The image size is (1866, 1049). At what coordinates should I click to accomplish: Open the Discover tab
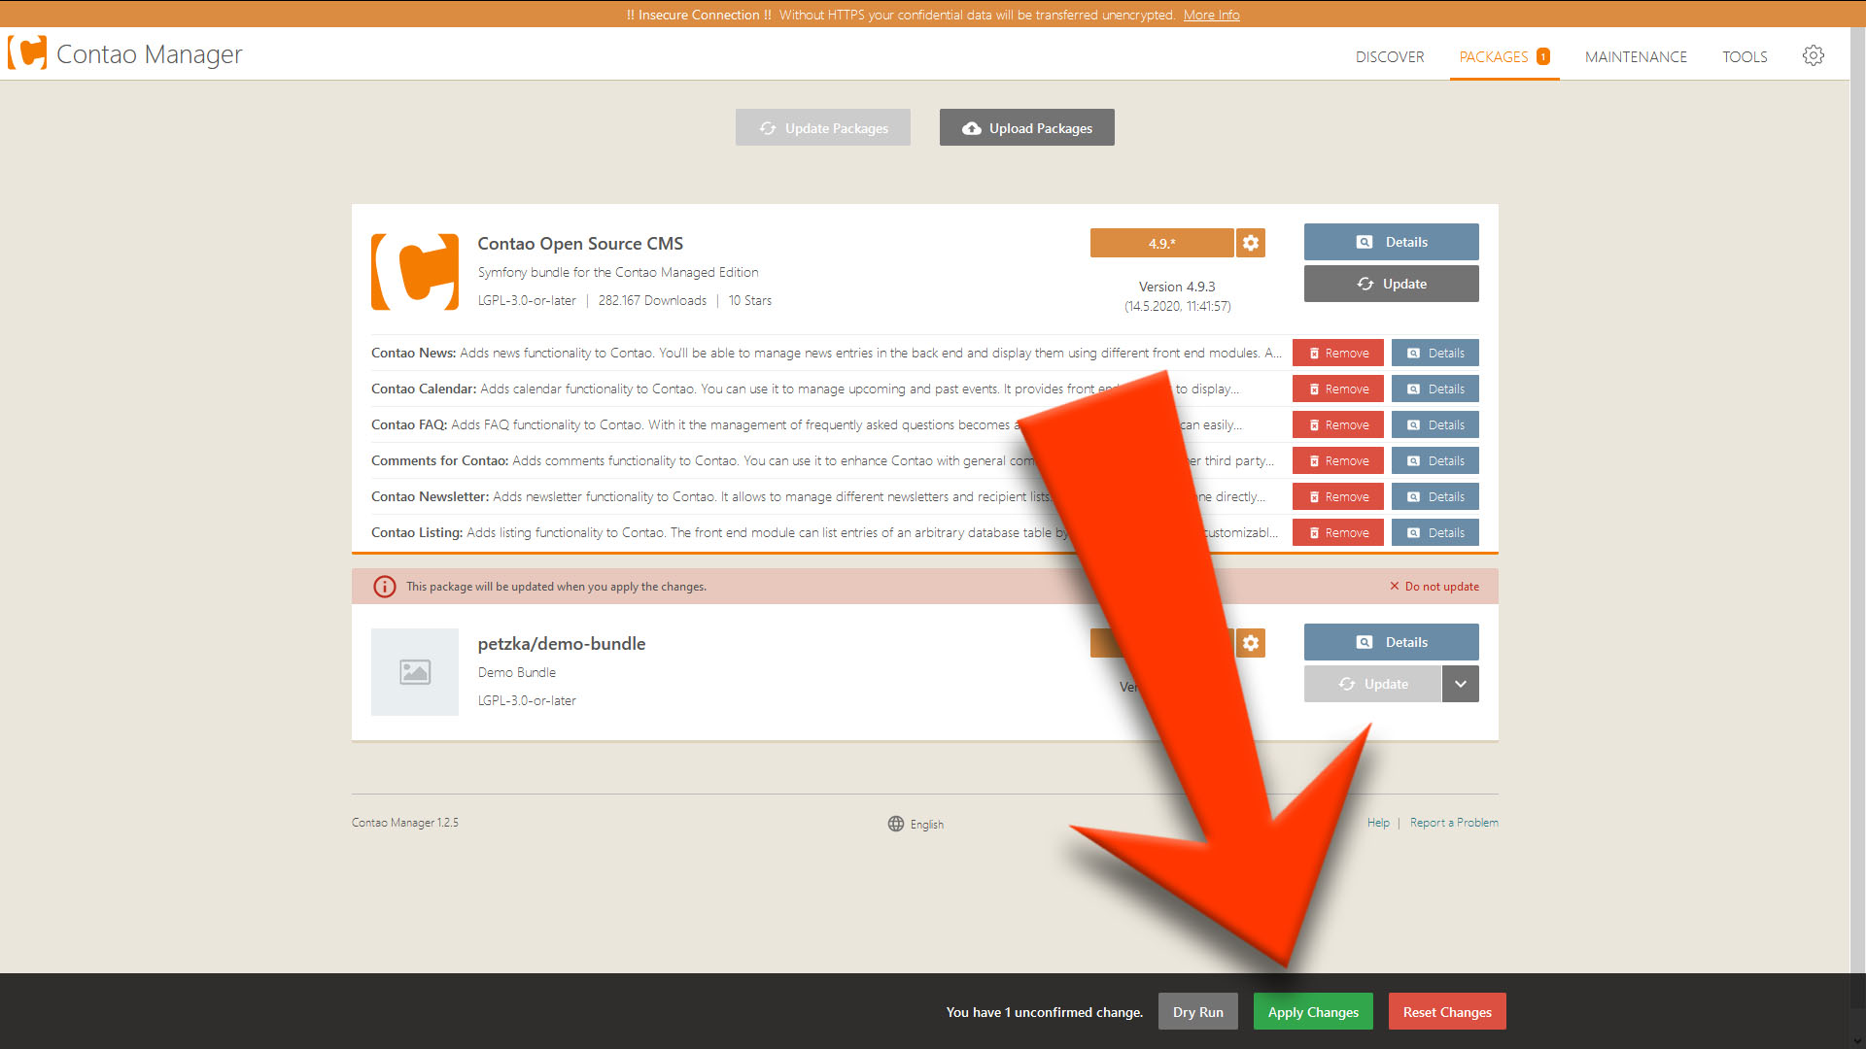tap(1390, 56)
